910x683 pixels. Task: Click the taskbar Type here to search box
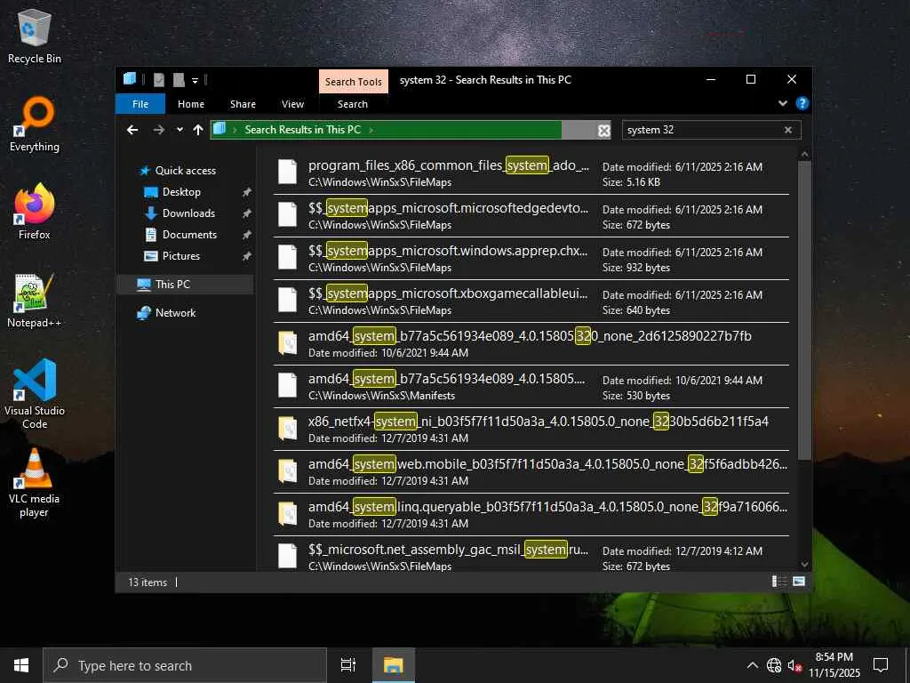(185, 665)
